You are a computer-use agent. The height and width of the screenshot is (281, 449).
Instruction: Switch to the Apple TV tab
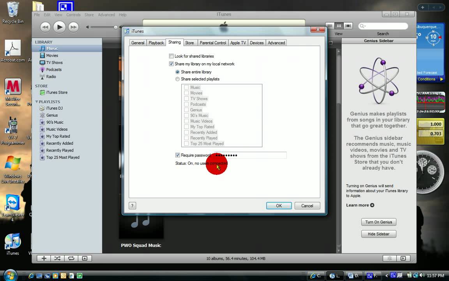click(x=238, y=43)
